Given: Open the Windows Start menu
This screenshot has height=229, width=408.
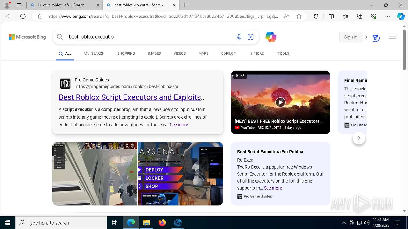Looking at the screenshot, I should click(x=8, y=223).
